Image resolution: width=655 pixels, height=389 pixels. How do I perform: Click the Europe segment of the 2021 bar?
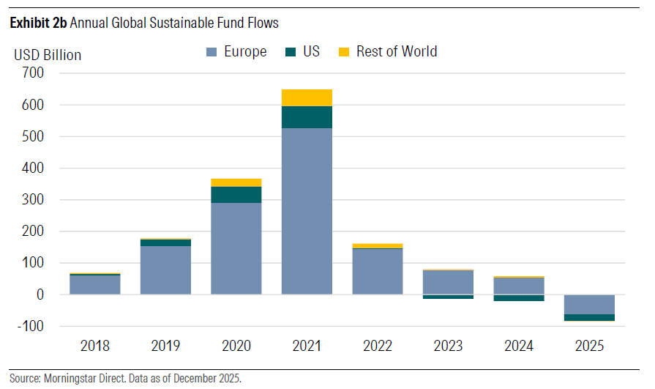307,211
